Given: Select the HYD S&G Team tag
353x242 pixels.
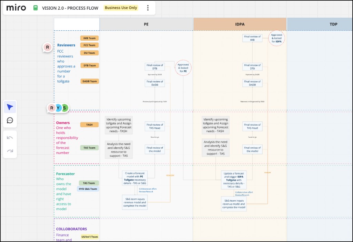Looking at the screenshot, I should (x=88, y=189).
